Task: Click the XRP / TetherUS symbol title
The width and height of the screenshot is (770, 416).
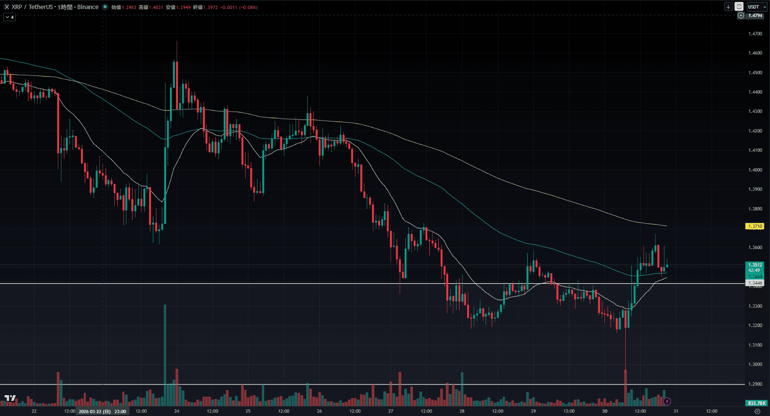Action: (x=55, y=7)
